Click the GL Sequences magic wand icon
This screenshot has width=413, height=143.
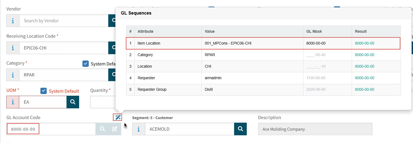click(118, 117)
